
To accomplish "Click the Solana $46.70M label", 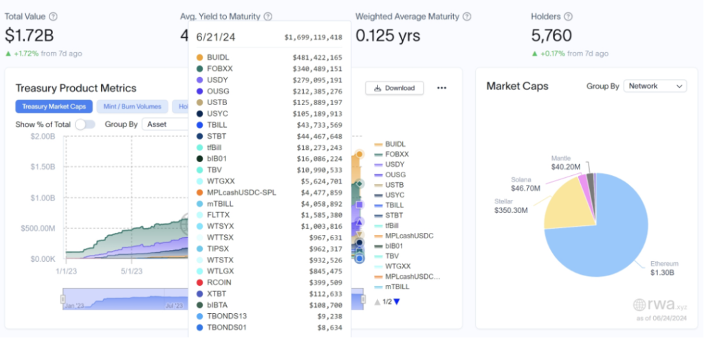I will tap(525, 183).
